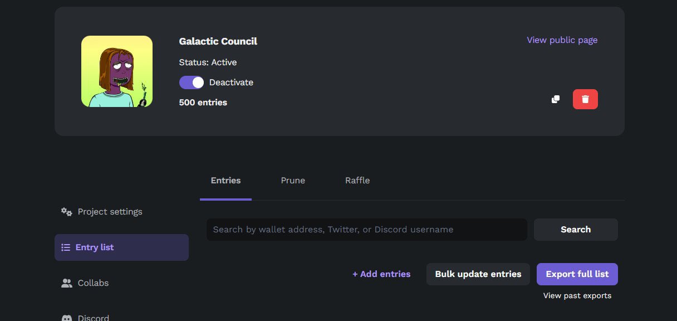Toggle the Deactivate switch off
Image resolution: width=677 pixels, height=321 pixels.
tap(192, 82)
